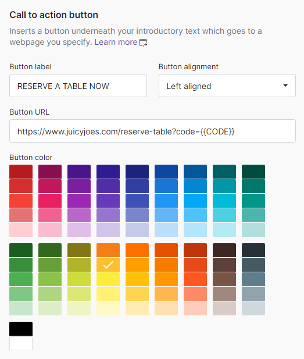This screenshot has height=359, width=304.
Task: Choose the darkest red swatch
Action: click(x=21, y=172)
